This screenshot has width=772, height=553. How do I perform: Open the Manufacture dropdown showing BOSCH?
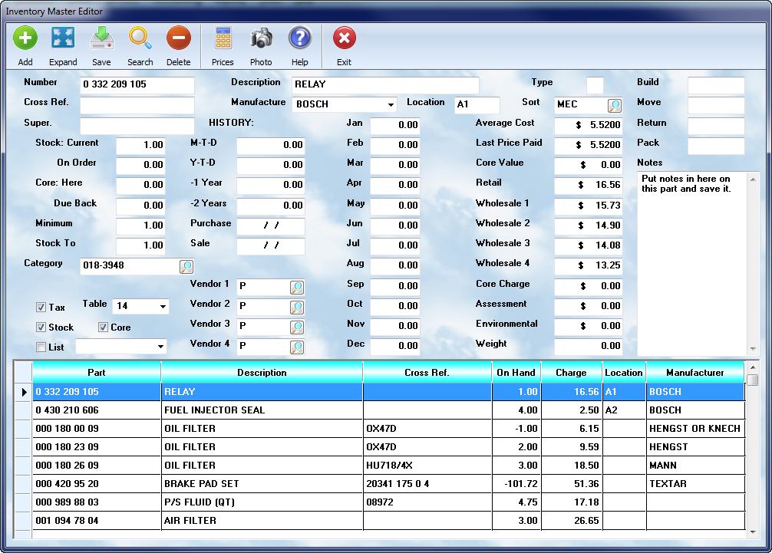tap(391, 105)
